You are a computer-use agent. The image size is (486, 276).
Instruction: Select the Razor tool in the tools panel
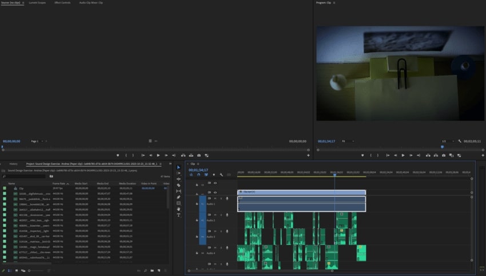tap(178, 186)
